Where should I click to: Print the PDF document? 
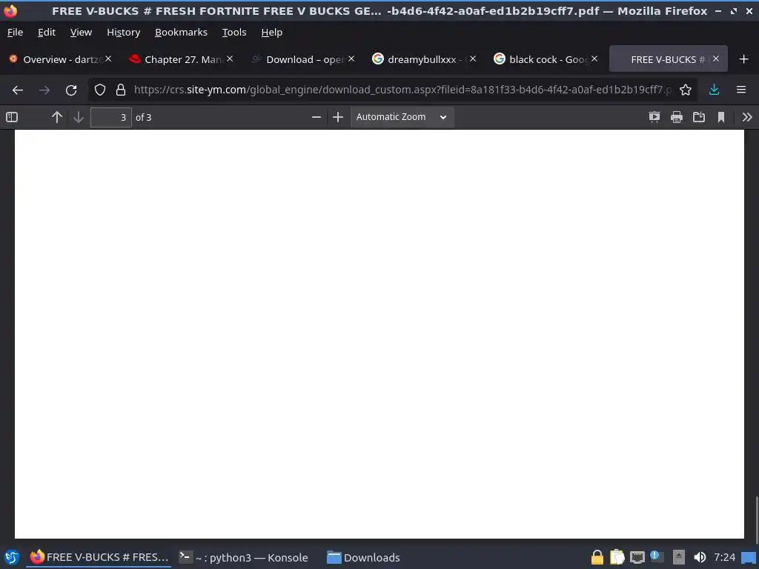(x=677, y=117)
